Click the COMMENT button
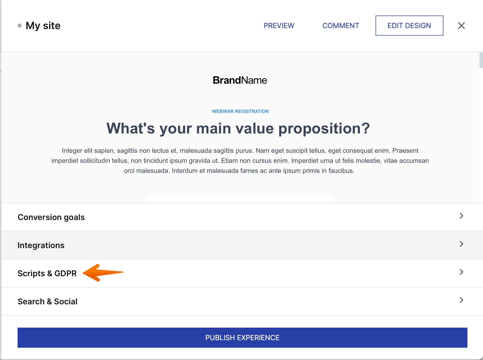Screen dimensions: 483x360 [341, 26]
